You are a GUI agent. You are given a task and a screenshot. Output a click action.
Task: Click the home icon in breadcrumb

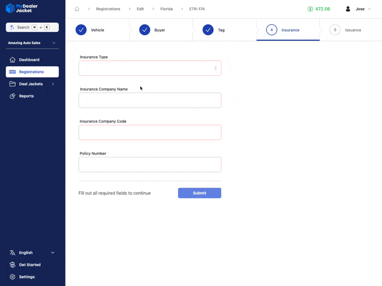point(77,9)
